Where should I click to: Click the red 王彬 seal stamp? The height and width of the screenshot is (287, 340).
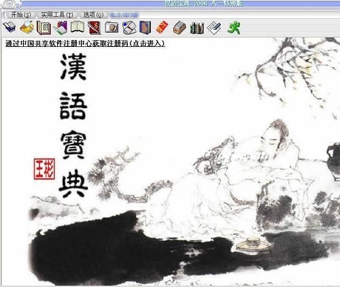(44, 169)
